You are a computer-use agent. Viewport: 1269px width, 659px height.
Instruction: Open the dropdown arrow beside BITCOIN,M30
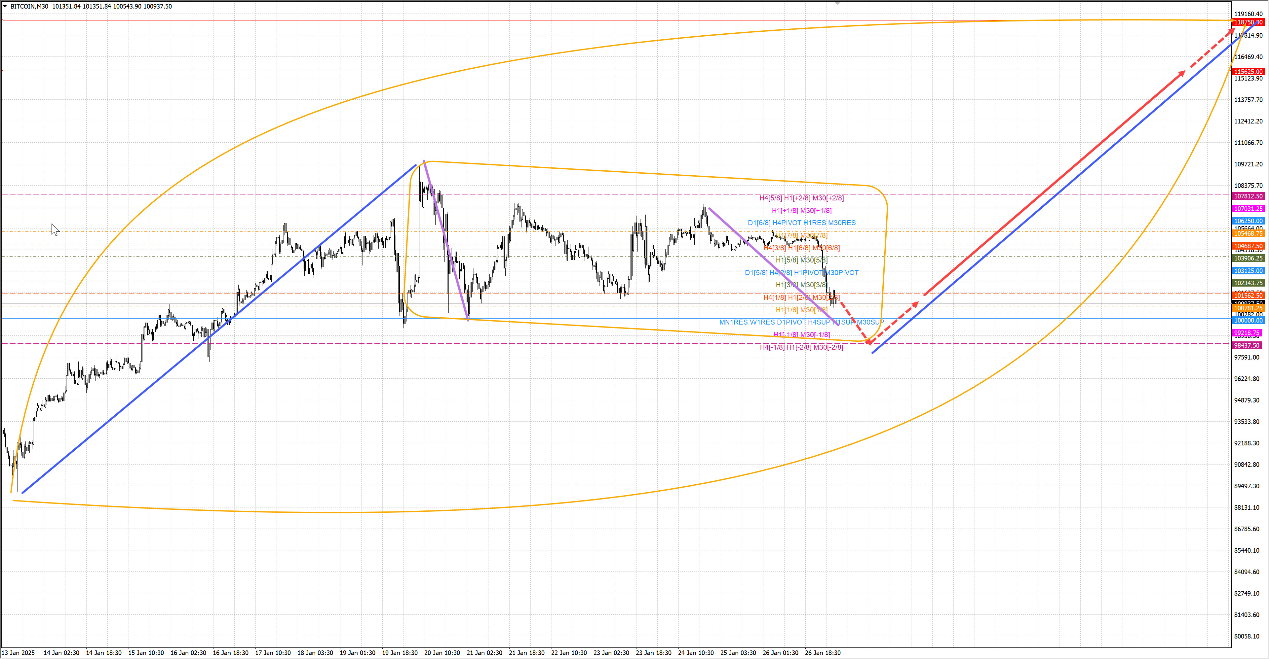(x=5, y=6)
